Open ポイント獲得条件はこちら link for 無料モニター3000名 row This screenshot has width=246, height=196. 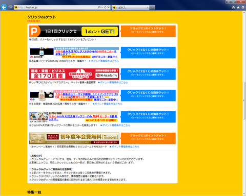(x=108, y=104)
